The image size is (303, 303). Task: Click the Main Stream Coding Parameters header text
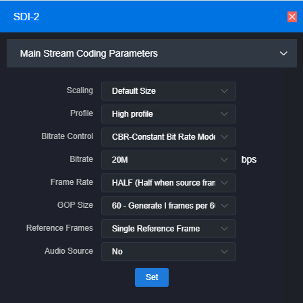pyautogui.click(x=89, y=54)
